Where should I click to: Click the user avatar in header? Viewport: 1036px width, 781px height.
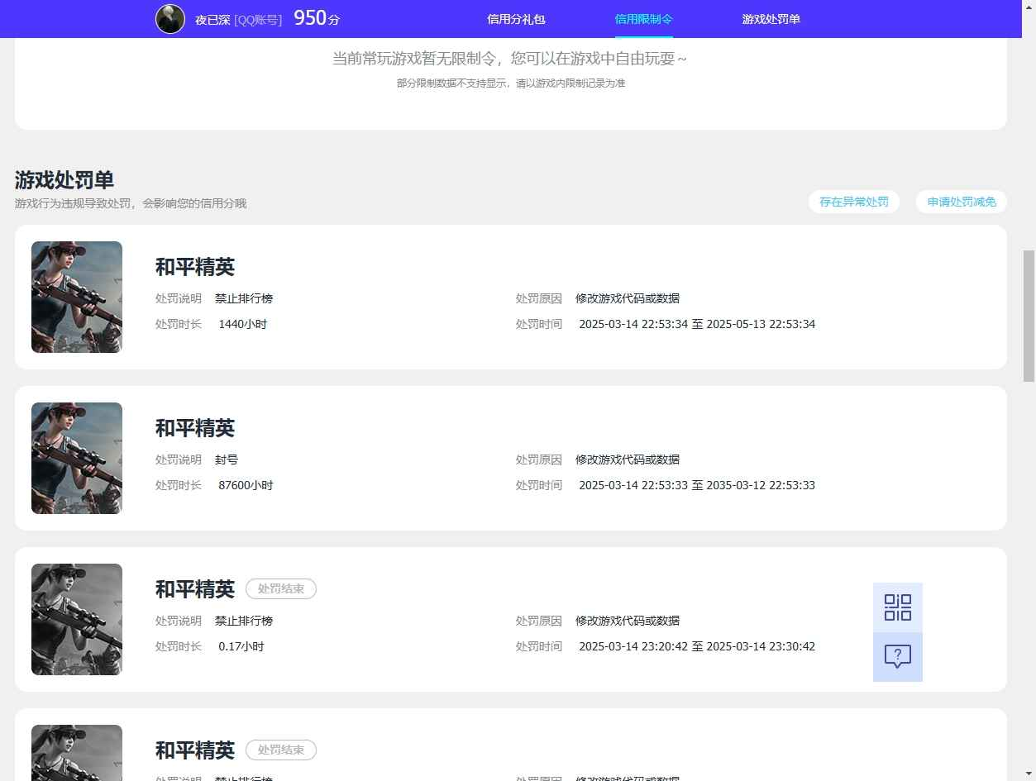(x=170, y=19)
